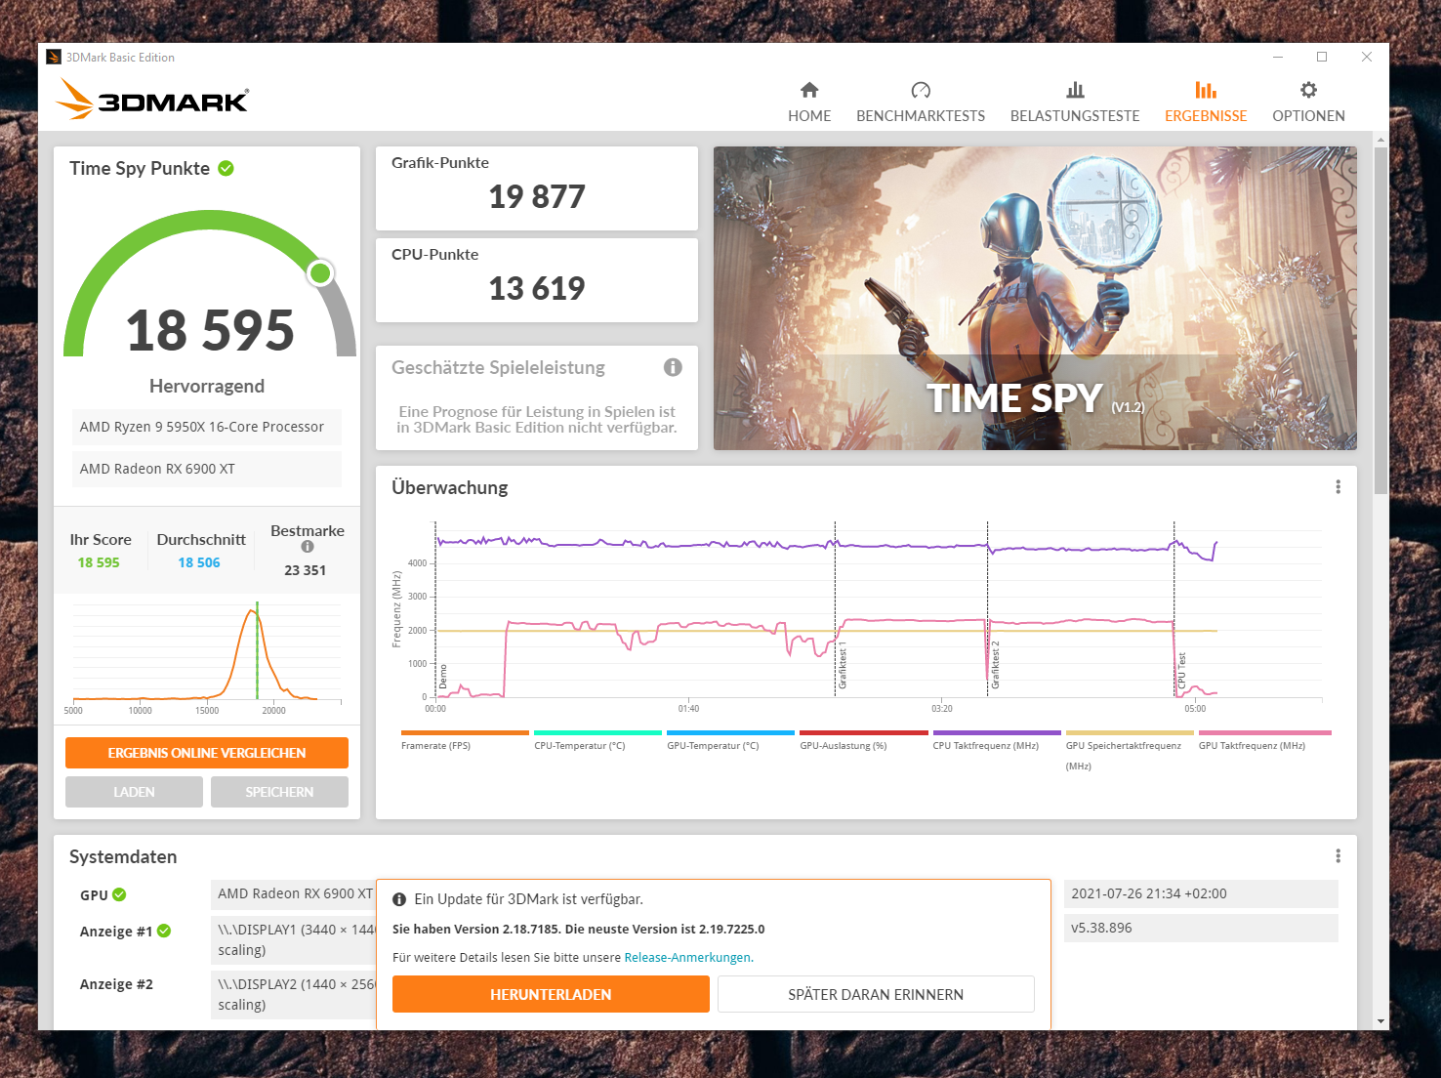Viewport: 1441px width, 1078px height.
Task: Click the SPEICHERN button
Action: [x=279, y=792]
